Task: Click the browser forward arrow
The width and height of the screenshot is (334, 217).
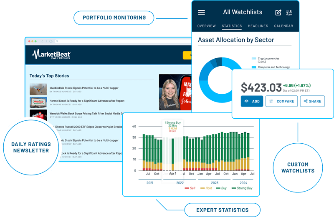Action: [46, 41]
